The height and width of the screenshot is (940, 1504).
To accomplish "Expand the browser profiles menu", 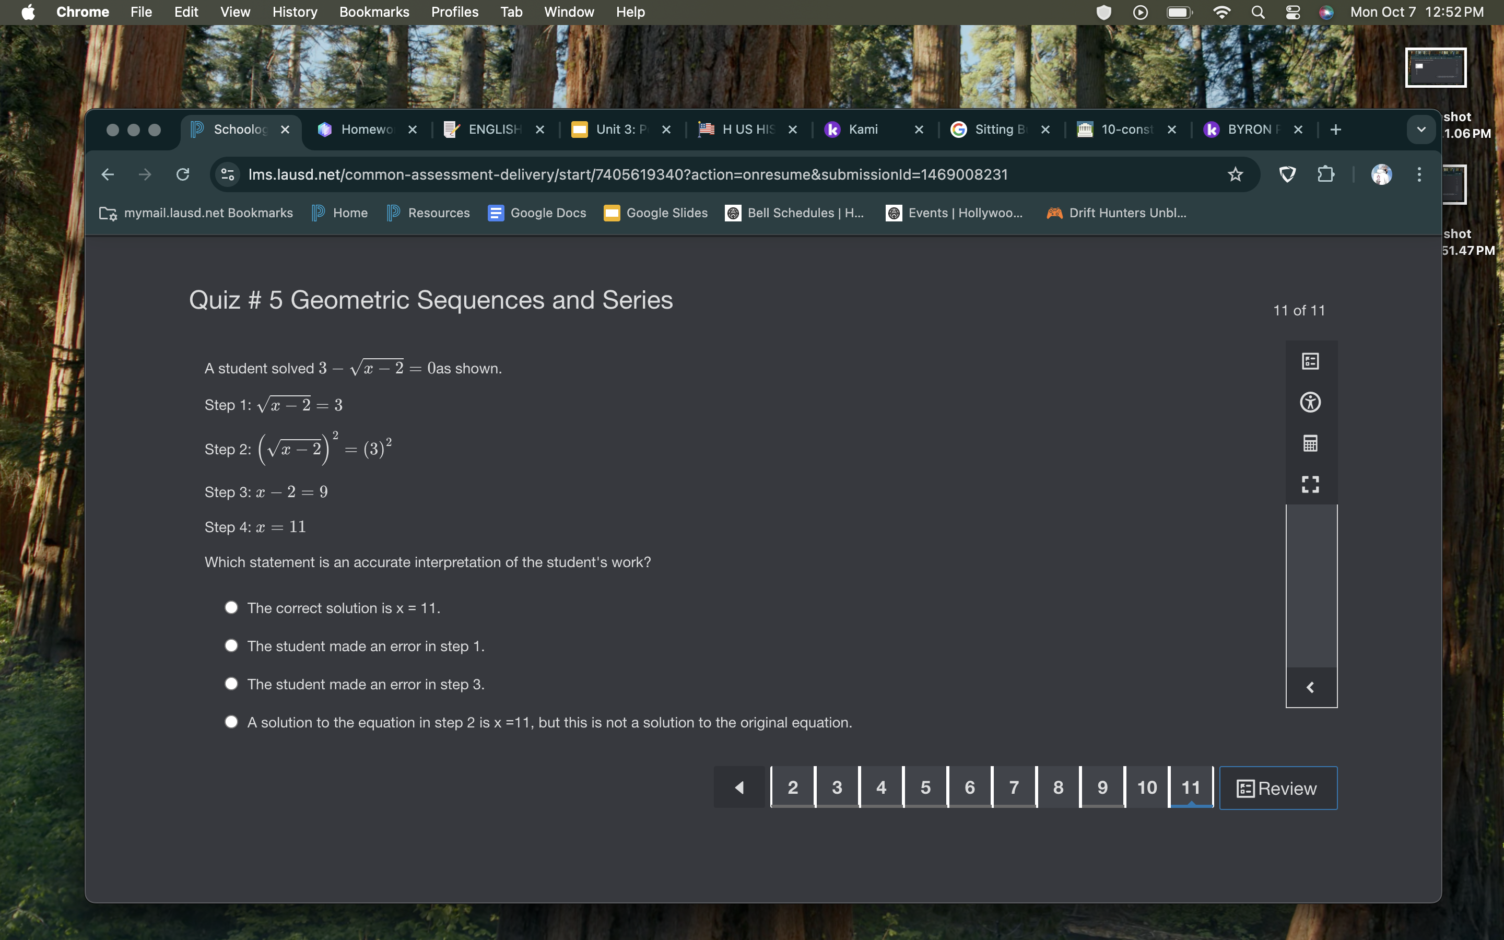I will 1382,173.
